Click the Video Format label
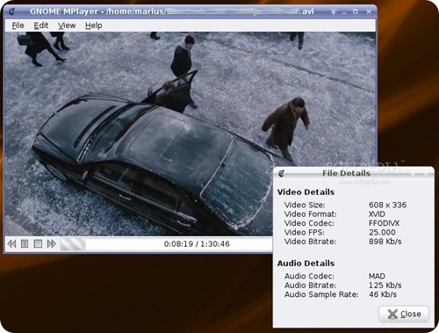 coord(311,214)
